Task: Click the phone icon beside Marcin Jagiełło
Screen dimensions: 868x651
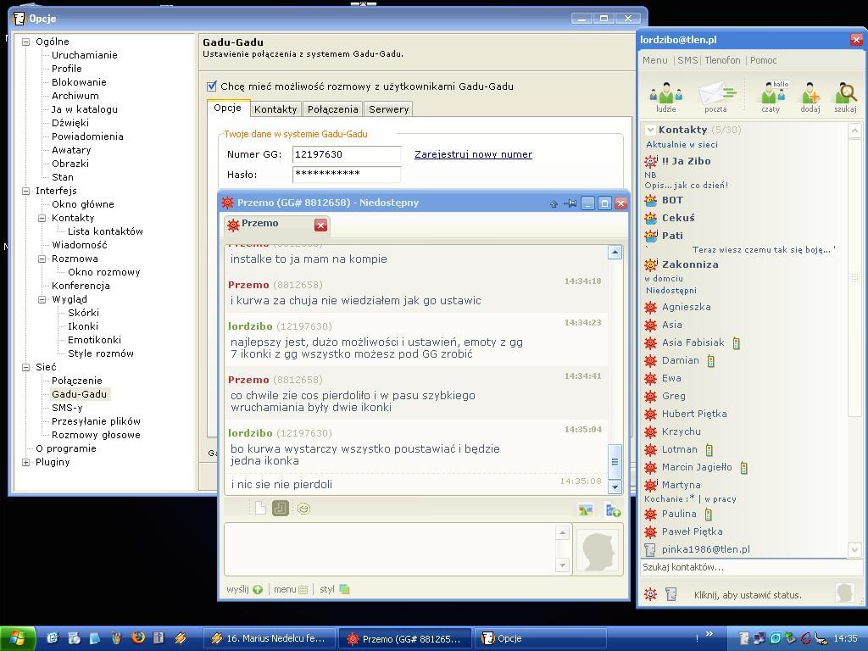Action: pos(744,468)
